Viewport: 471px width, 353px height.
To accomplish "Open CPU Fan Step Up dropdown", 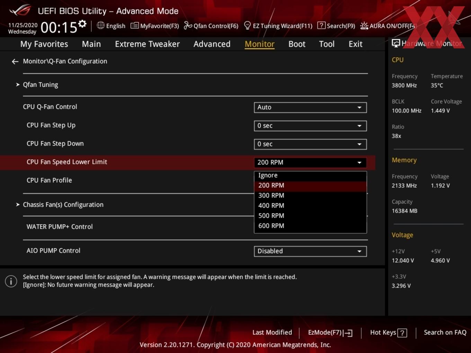I will coord(310,126).
